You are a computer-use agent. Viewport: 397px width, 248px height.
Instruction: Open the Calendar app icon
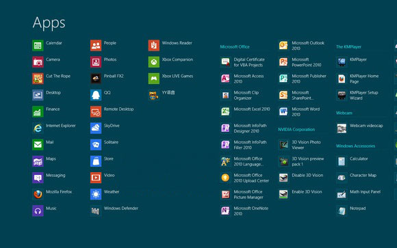[x=38, y=46]
